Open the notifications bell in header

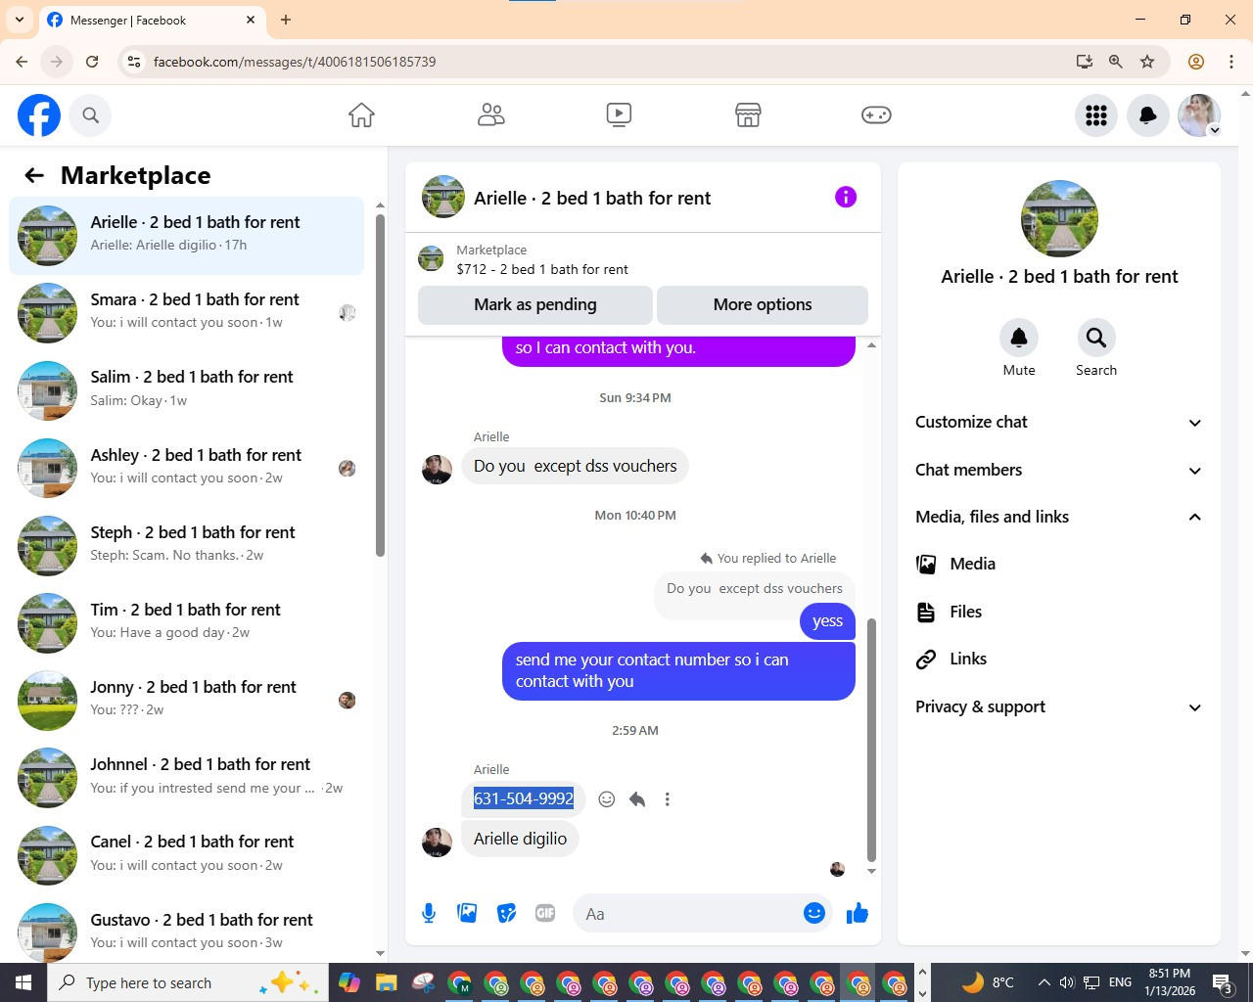(1148, 115)
